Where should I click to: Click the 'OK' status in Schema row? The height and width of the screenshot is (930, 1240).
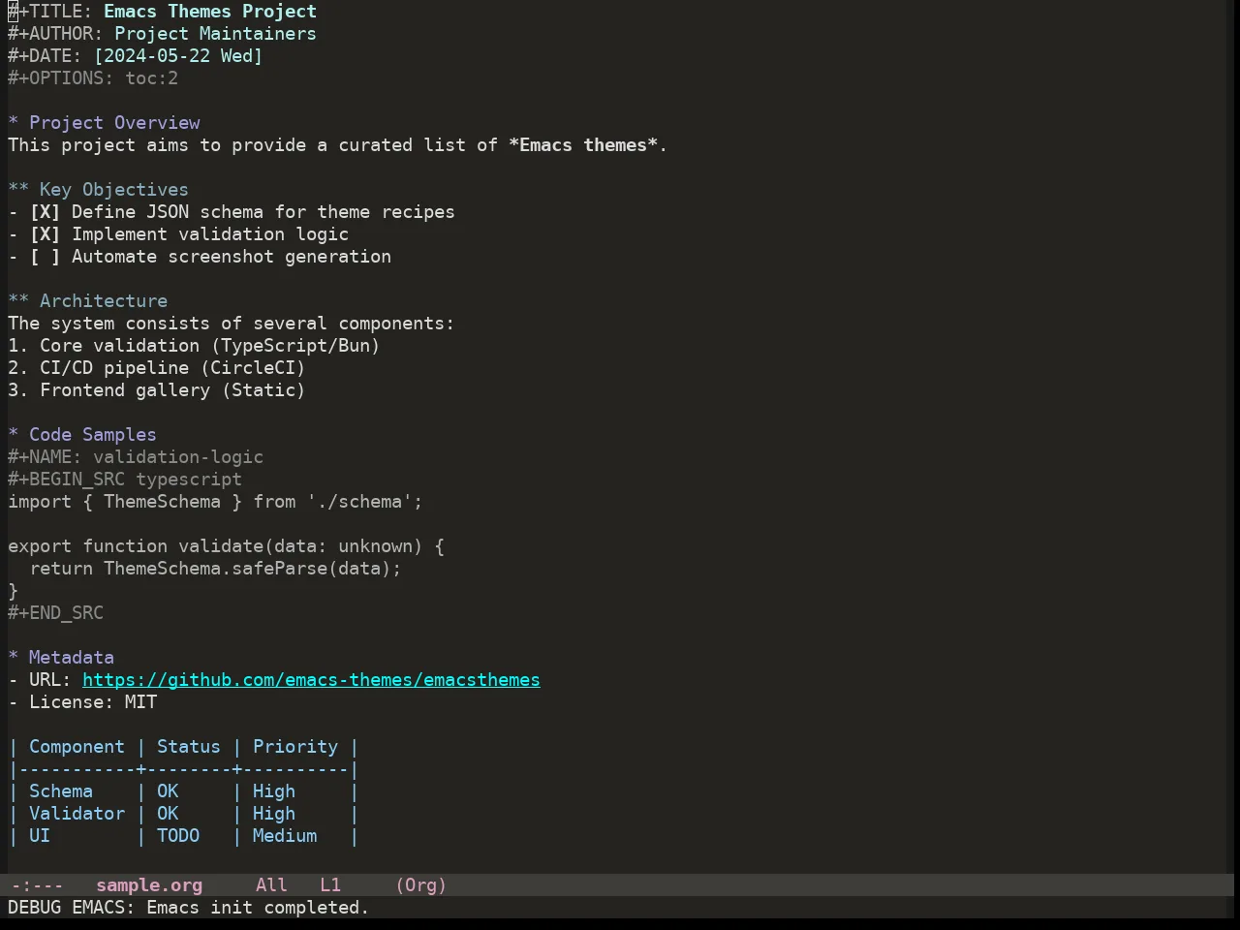pos(168,791)
